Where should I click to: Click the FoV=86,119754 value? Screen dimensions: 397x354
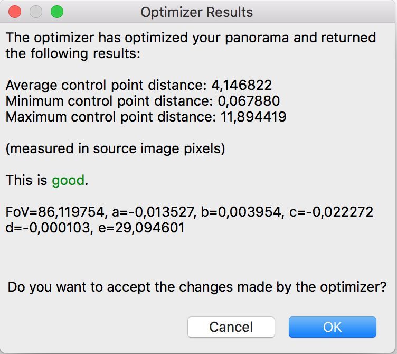pos(55,212)
